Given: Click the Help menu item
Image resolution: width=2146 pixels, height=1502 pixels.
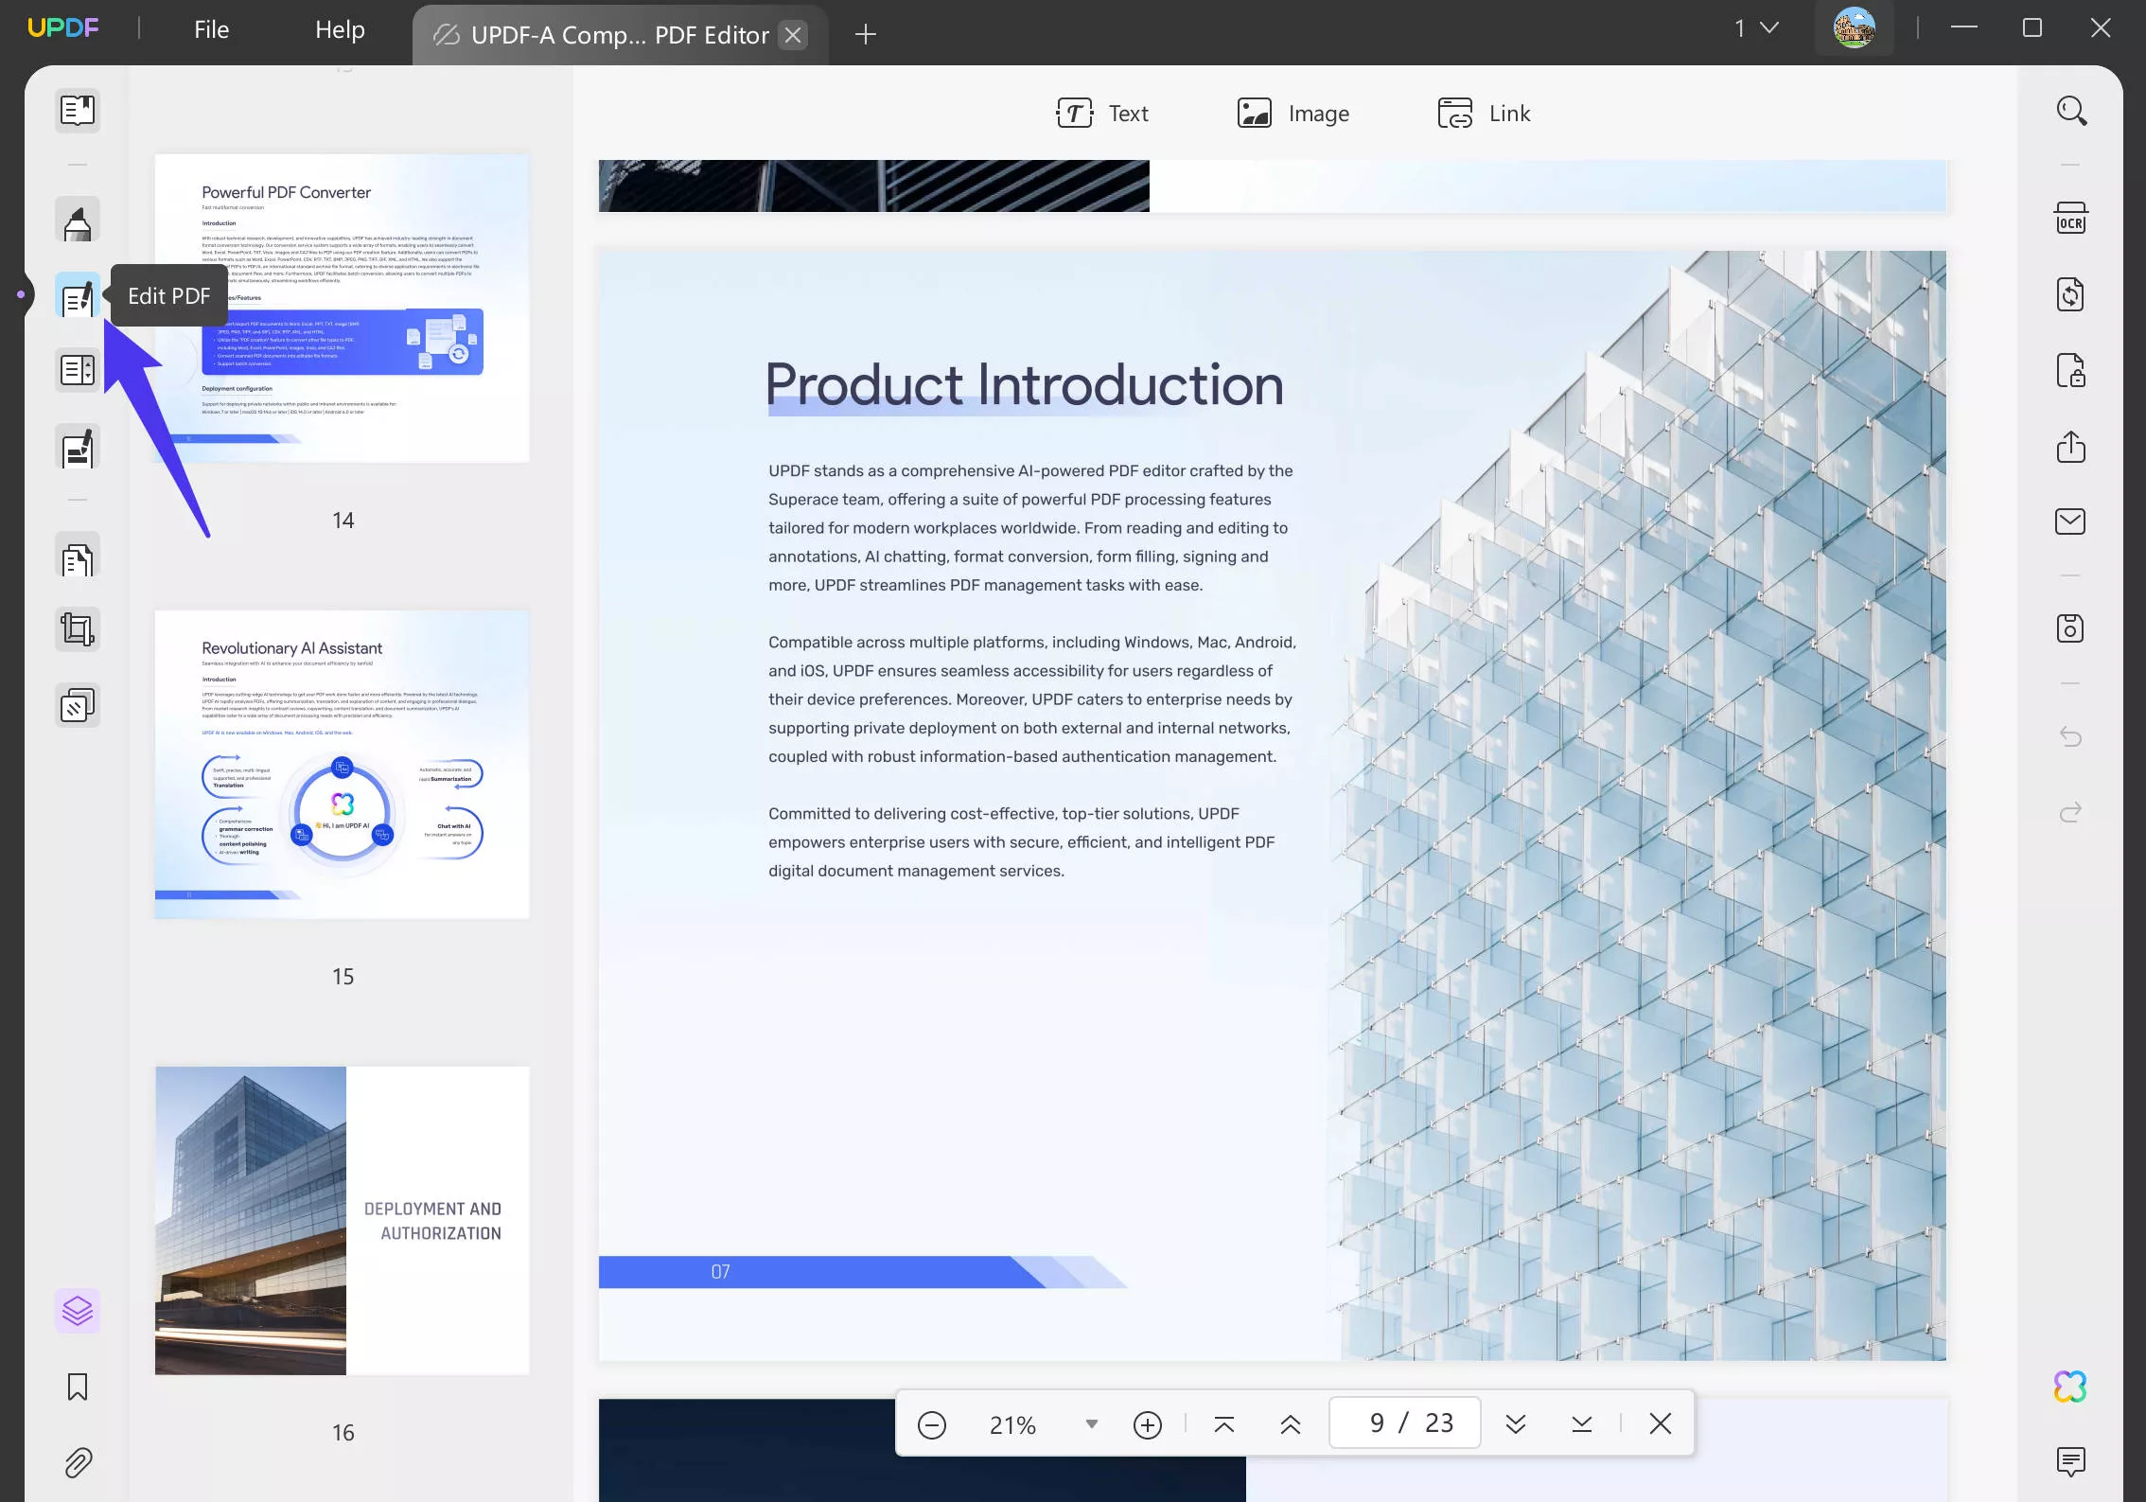Looking at the screenshot, I should point(339,27).
